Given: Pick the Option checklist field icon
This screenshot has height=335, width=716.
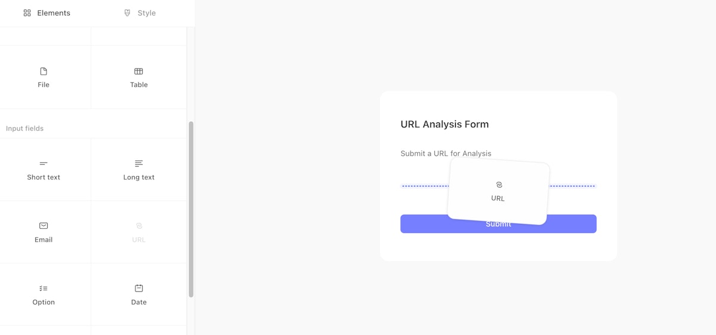Looking at the screenshot, I should point(44,288).
